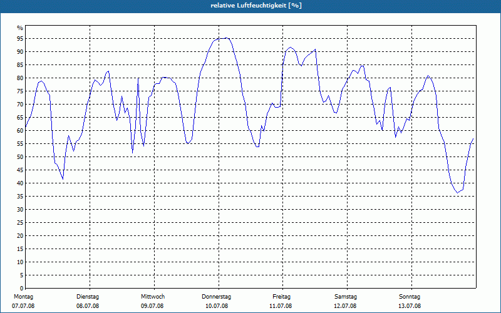Viewport: 501px width, 313px height.
Task: Select the y-axis value 5
Action: (21, 275)
